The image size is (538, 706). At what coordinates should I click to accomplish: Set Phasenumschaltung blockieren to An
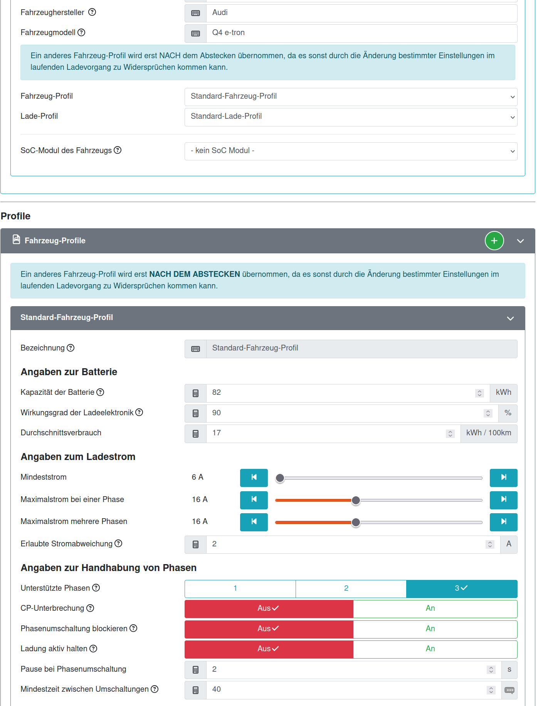click(x=435, y=629)
